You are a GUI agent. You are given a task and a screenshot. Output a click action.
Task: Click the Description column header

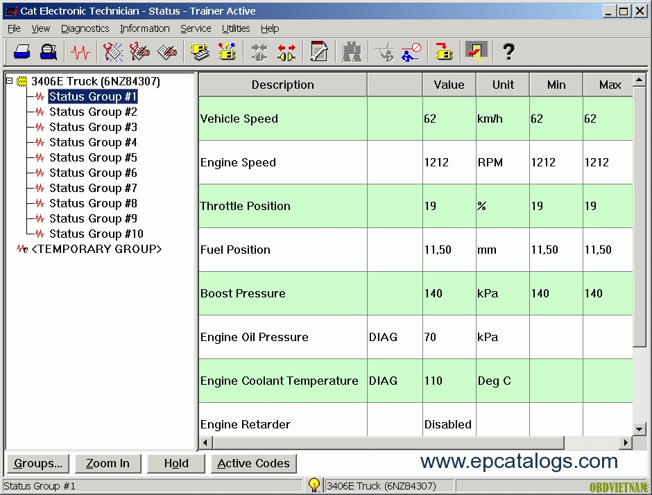[283, 85]
